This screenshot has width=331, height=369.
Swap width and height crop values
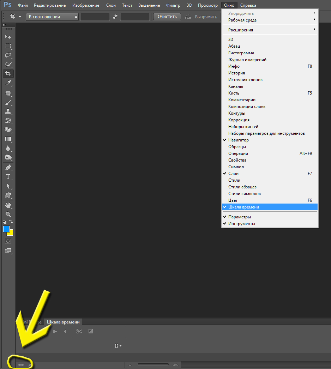pyautogui.click(x=115, y=17)
